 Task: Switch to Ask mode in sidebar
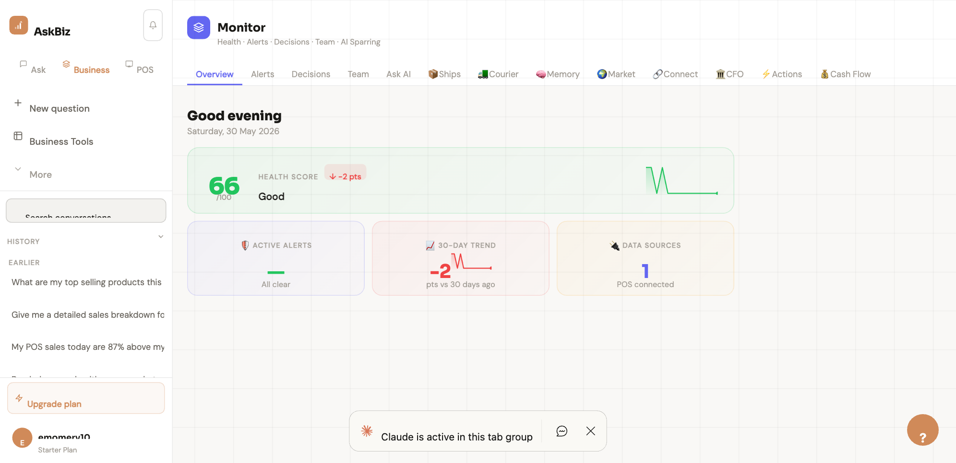33,67
